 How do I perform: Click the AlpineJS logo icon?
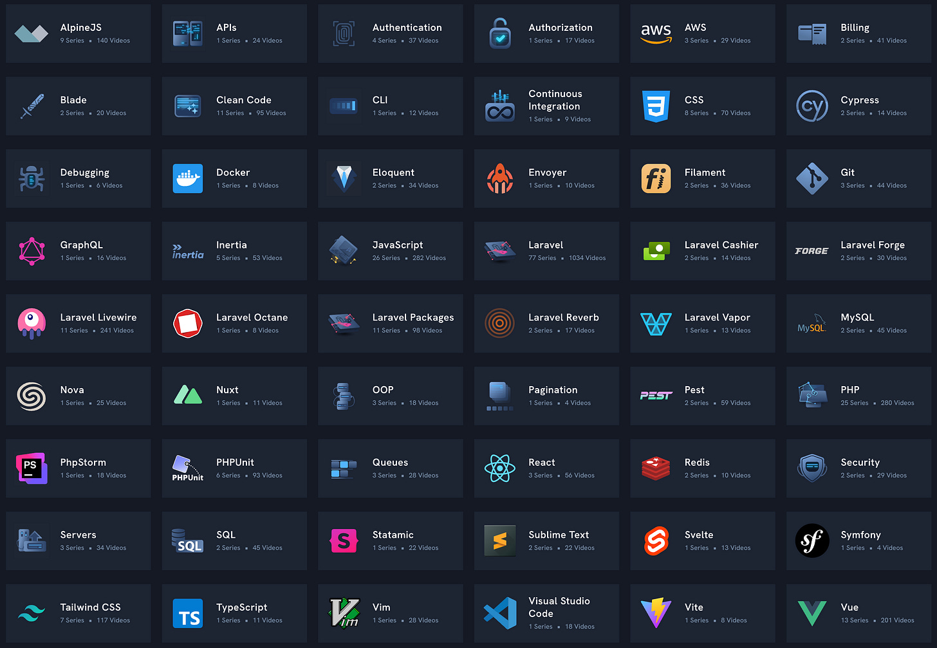pos(32,33)
